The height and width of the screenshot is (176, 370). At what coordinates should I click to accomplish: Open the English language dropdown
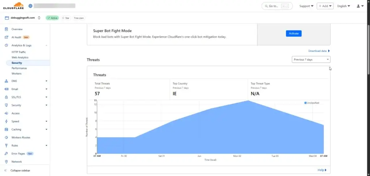tap(344, 6)
